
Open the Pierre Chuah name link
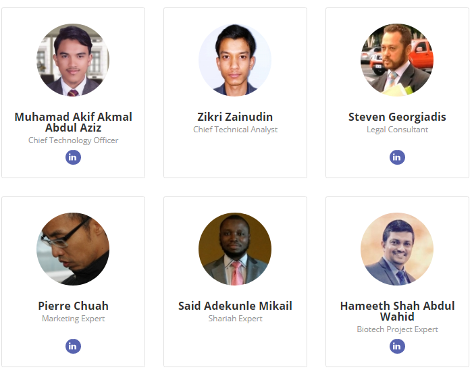tap(73, 306)
